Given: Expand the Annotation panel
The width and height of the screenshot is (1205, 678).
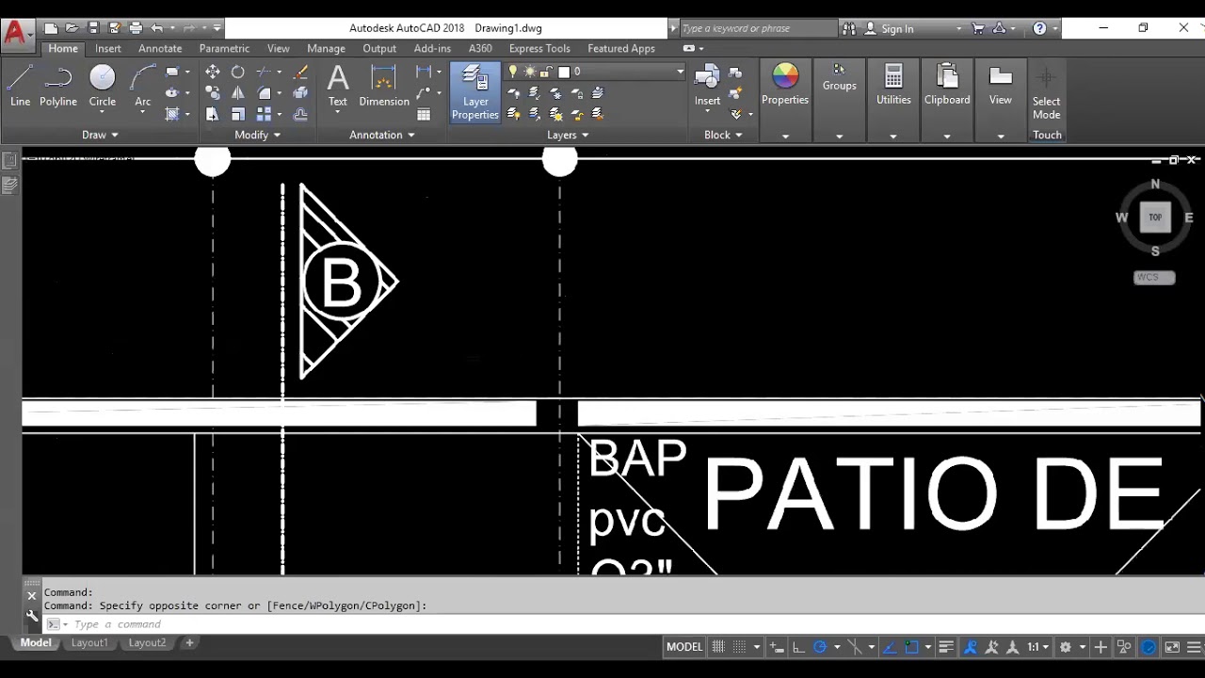Looking at the screenshot, I should coord(382,135).
